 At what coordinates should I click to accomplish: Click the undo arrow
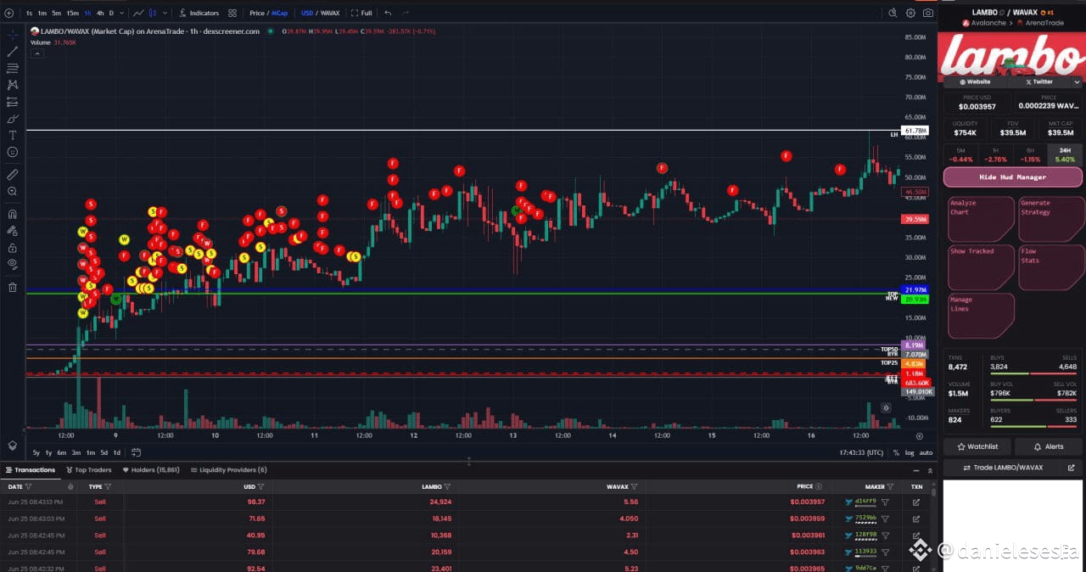(388, 13)
